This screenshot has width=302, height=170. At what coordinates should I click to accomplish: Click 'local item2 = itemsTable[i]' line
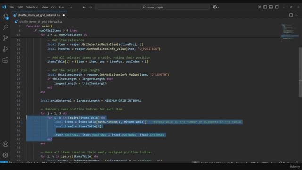pyautogui.click(x=77, y=127)
